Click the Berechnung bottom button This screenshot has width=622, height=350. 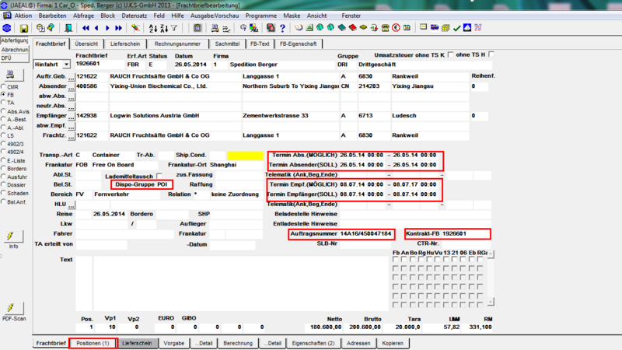click(238, 343)
